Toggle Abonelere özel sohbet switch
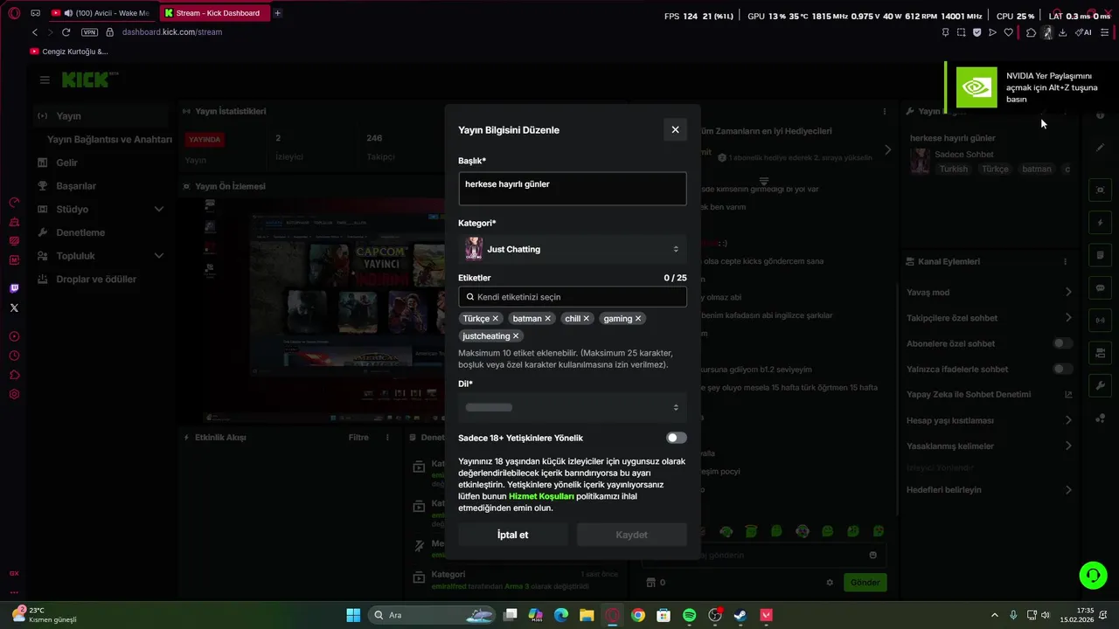The height and width of the screenshot is (629, 1119). pos(1063,343)
